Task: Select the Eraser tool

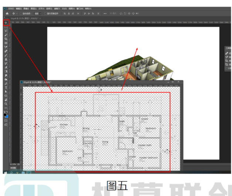Action: pos(6,68)
